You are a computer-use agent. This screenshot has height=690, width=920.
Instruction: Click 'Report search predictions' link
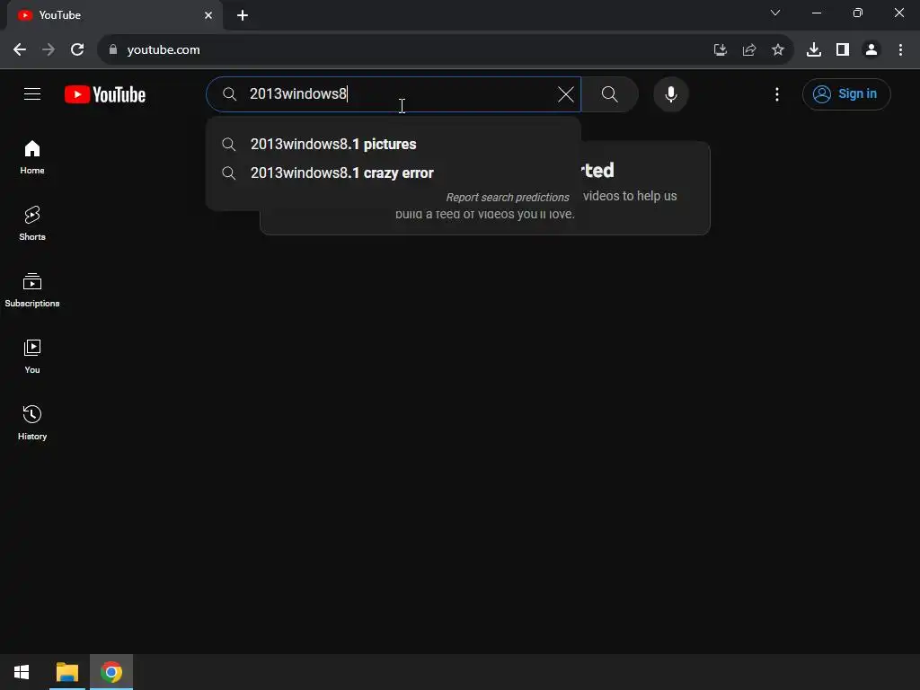click(x=508, y=198)
